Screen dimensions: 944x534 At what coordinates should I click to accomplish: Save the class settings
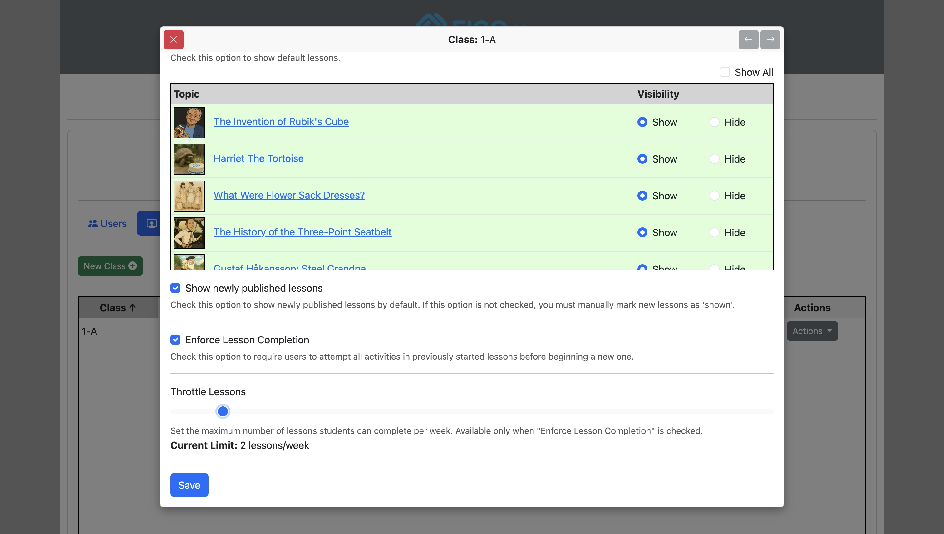(x=189, y=485)
